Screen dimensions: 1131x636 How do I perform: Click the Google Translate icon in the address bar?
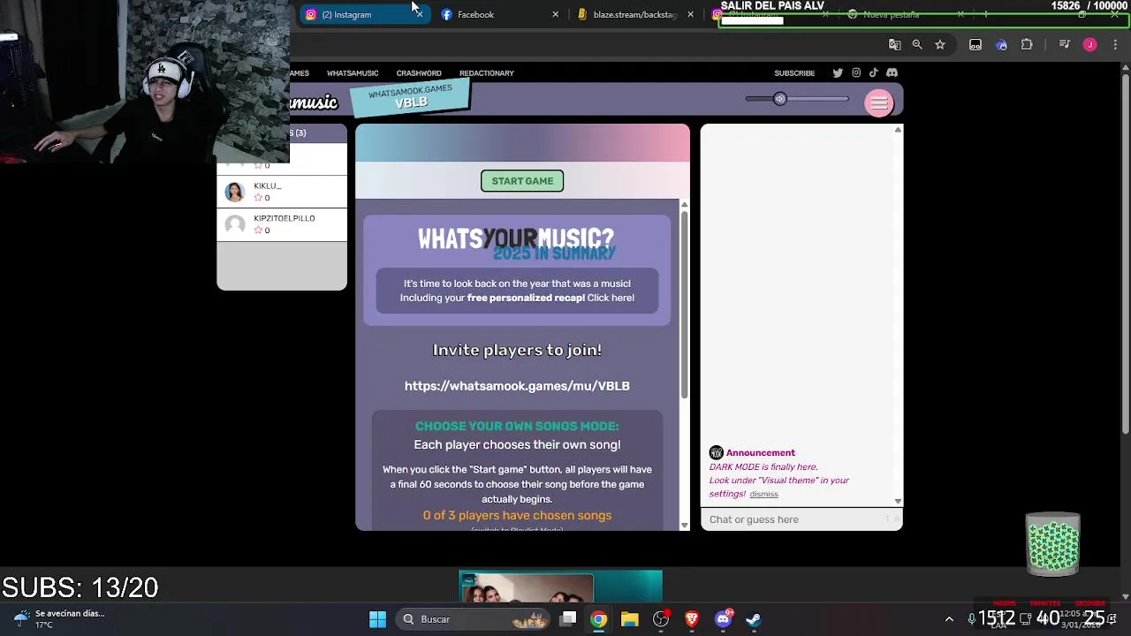tap(894, 44)
